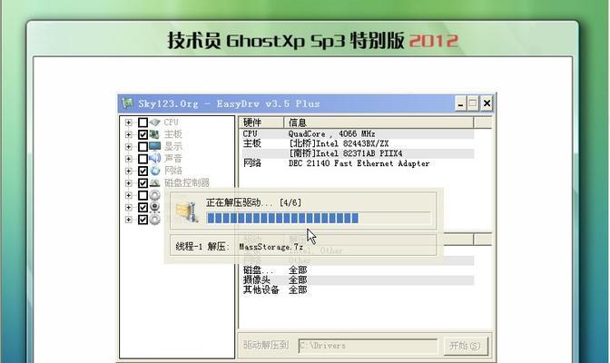The image size is (610, 363).
Task: Expand the 主板 tree node
Action: 128,134
